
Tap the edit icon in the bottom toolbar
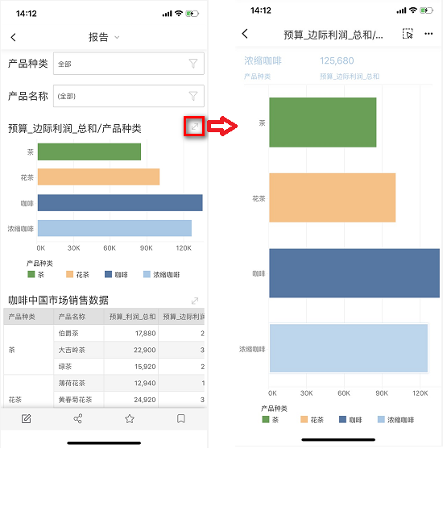click(27, 419)
